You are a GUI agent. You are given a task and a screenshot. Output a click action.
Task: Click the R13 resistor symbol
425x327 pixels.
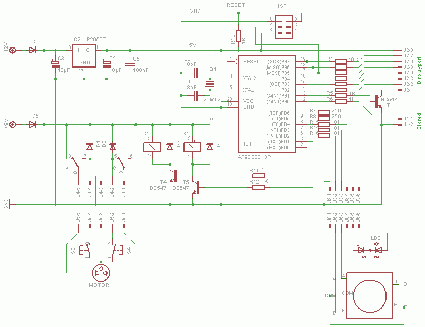click(x=238, y=35)
